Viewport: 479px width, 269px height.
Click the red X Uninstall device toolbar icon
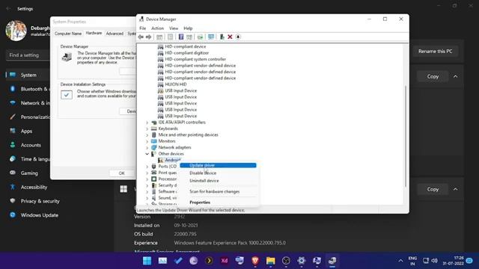click(230, 37)
